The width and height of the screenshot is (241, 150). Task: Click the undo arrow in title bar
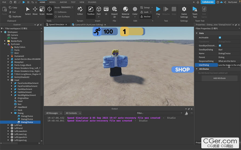[x=33, y=2]
